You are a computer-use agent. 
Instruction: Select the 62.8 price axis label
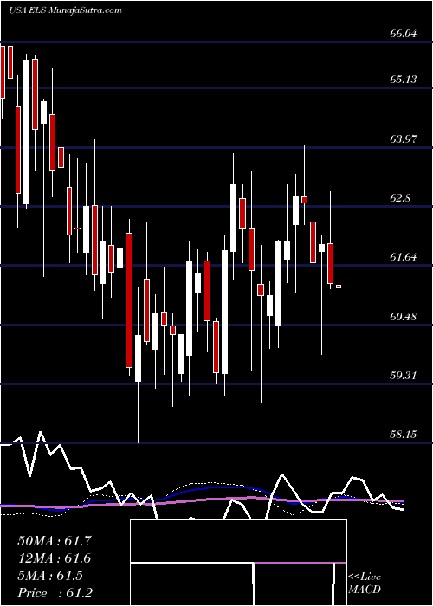tap(400, 198)
